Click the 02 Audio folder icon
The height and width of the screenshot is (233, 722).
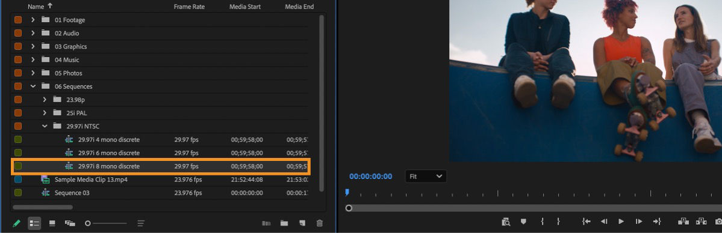click(x=45, y=33)
